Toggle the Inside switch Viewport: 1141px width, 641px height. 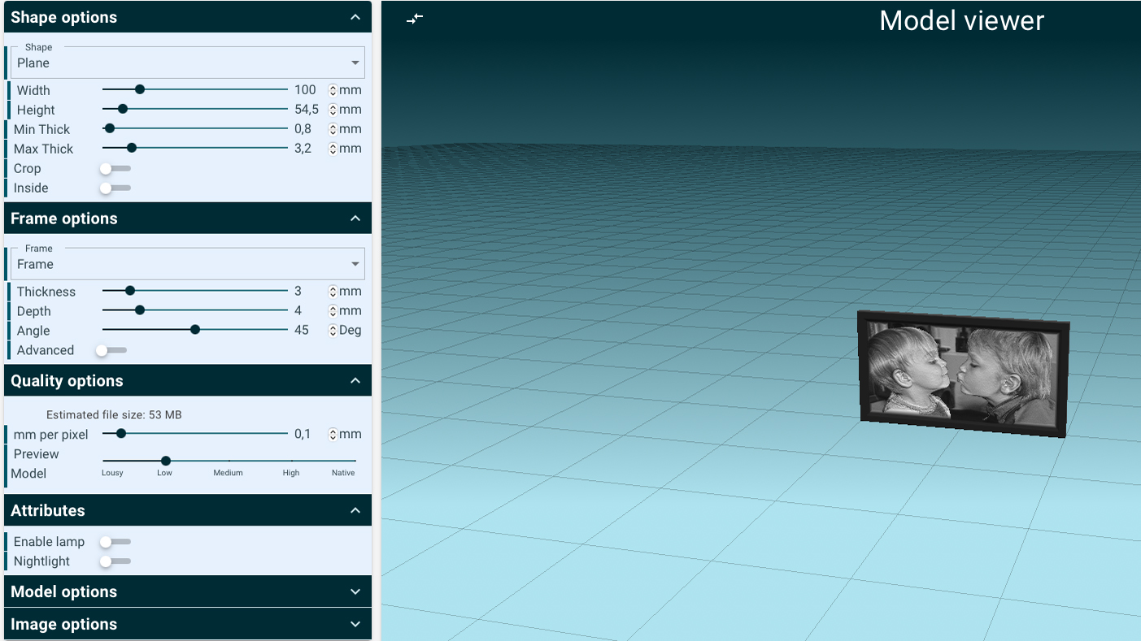pyautogui.click(x=114, y=188)
